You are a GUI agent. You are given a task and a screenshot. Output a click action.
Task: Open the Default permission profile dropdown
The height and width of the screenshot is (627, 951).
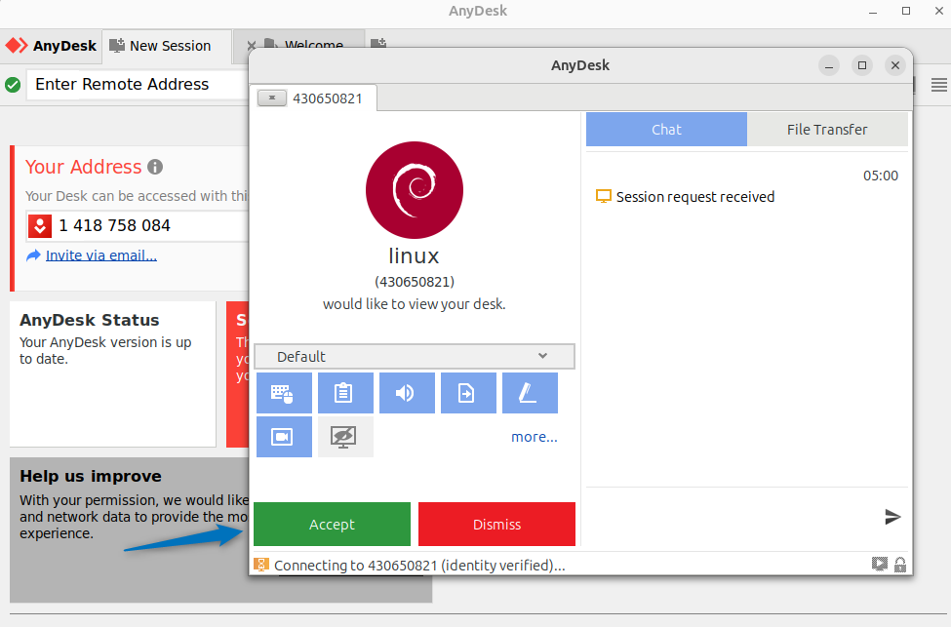[414, 356]
